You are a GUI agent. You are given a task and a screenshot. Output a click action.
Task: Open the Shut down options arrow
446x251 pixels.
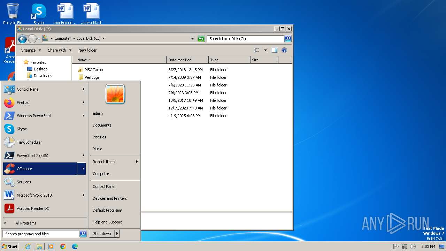[x=117, y=234]
